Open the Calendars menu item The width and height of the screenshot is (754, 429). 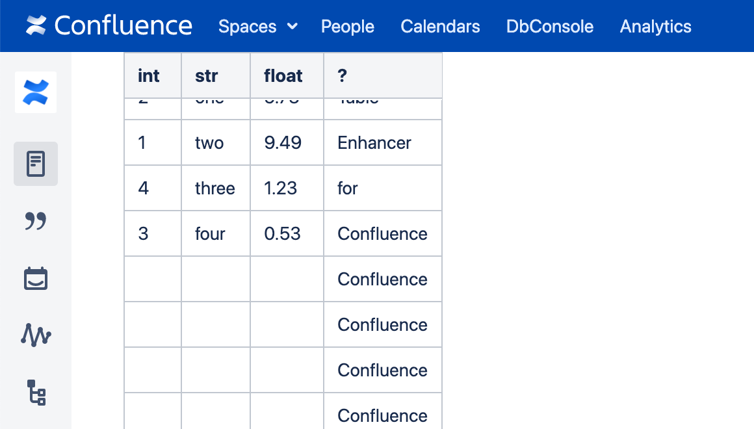(440, 27)
